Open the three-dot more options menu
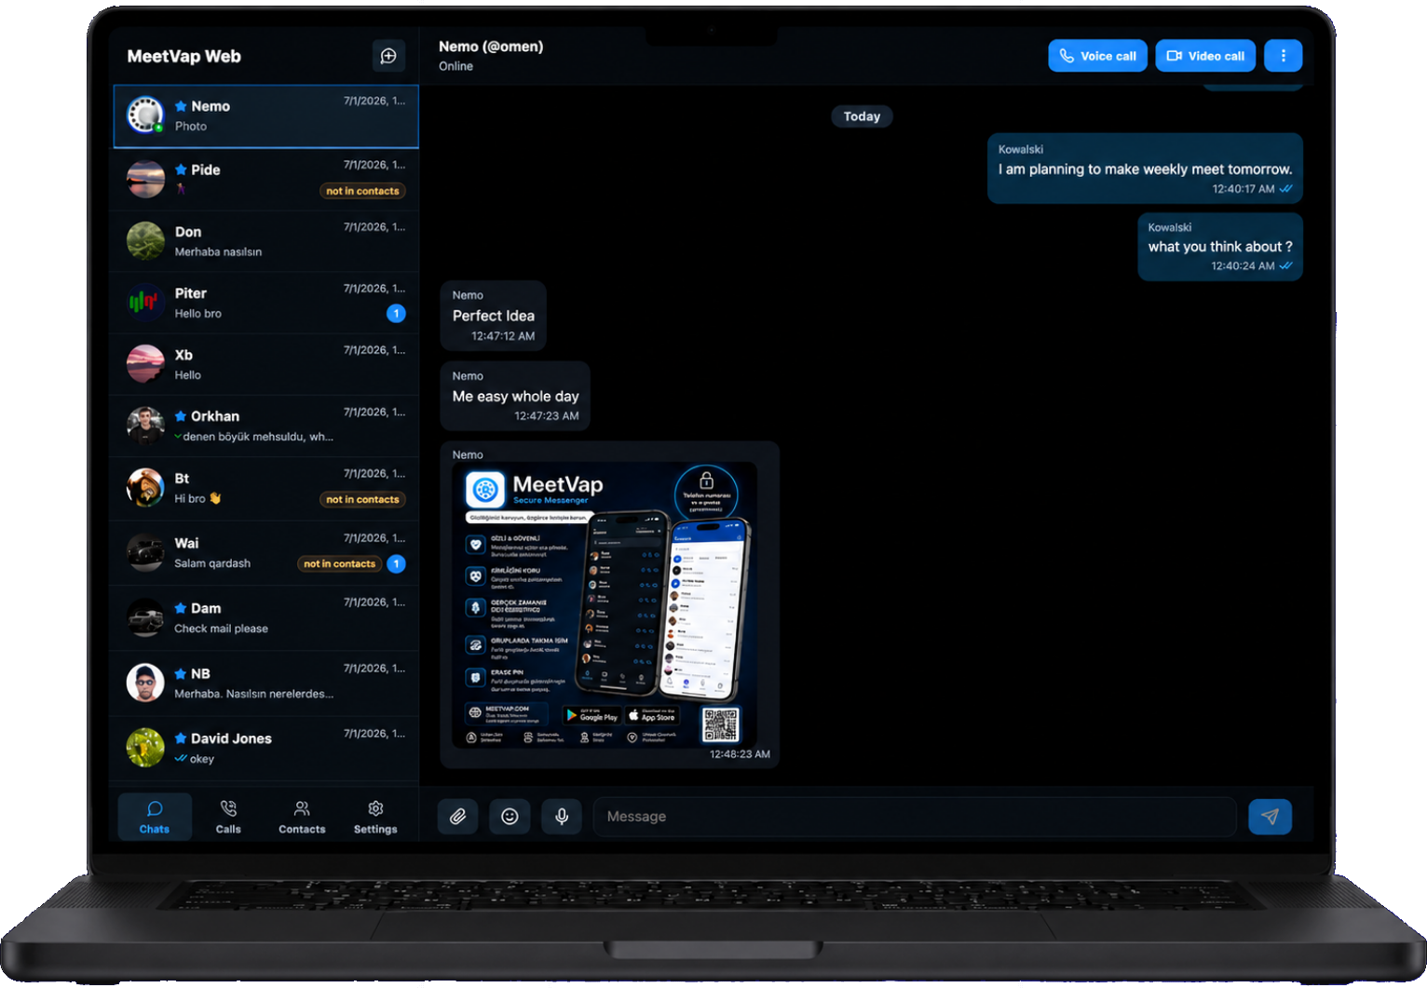This screenshot has height=988, width=1427. 1283,56
